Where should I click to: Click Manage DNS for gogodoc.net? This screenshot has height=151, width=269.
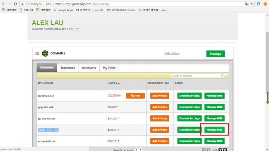(214, 107)
